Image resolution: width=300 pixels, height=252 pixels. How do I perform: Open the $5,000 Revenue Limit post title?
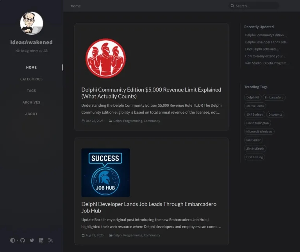point(151,93)
